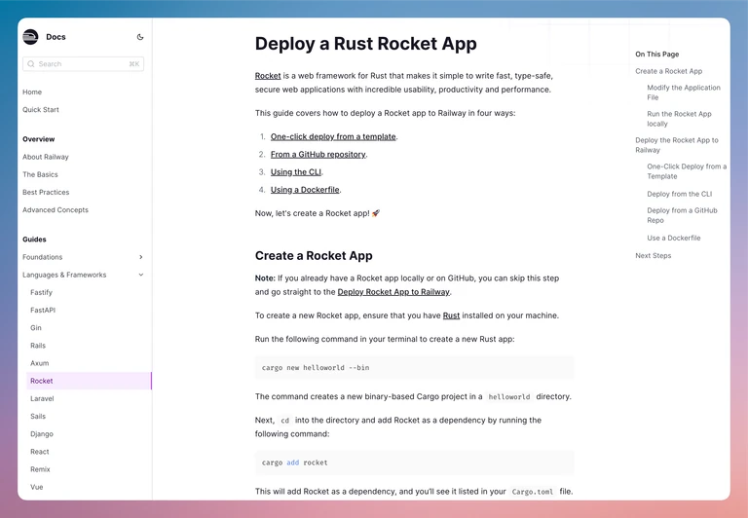Jump to Next Steps section
The height and width of the screenshot is (518, 748).
pos(654,256)
